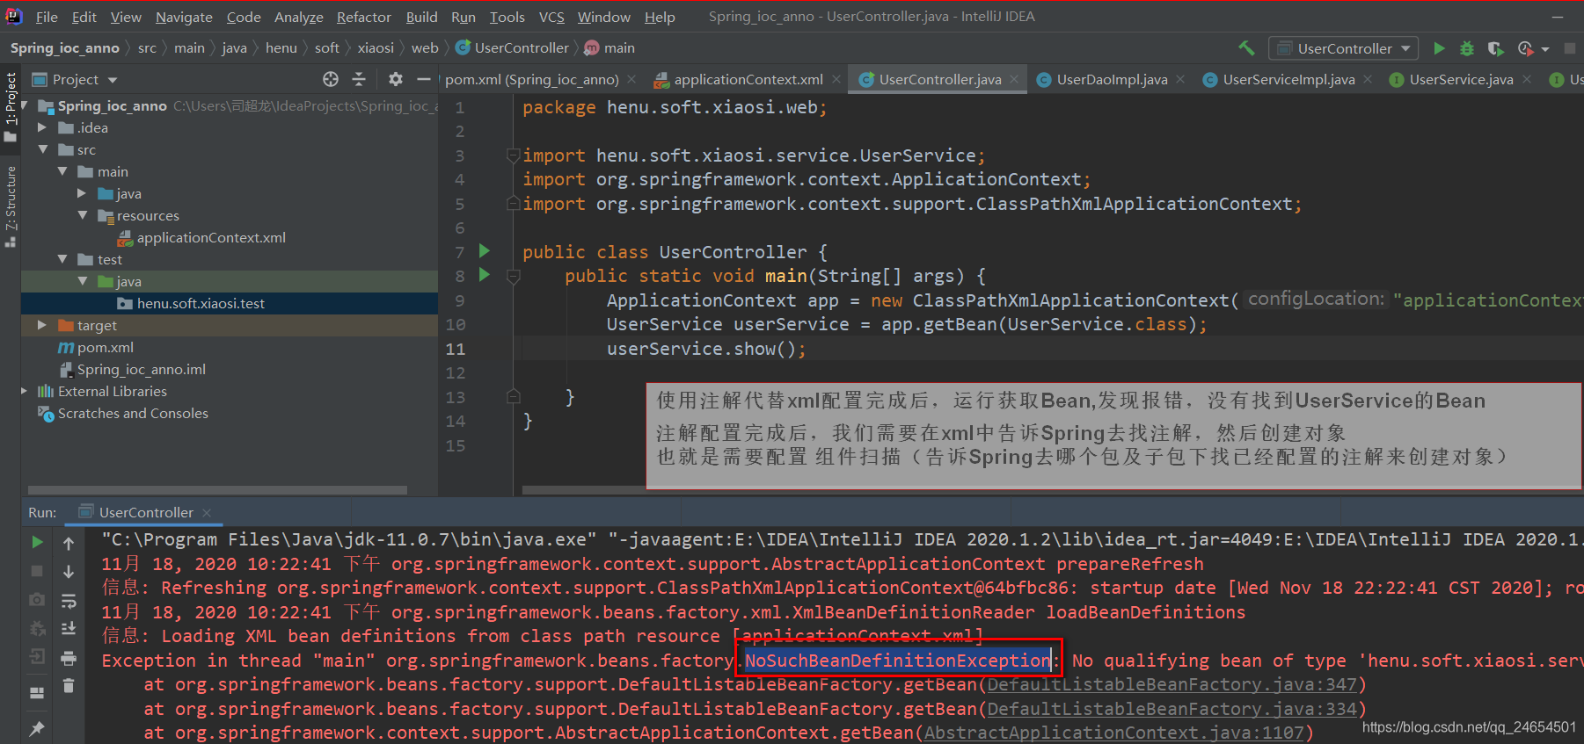
Task: Clear console with trash icon
Action: coord(69,686)
